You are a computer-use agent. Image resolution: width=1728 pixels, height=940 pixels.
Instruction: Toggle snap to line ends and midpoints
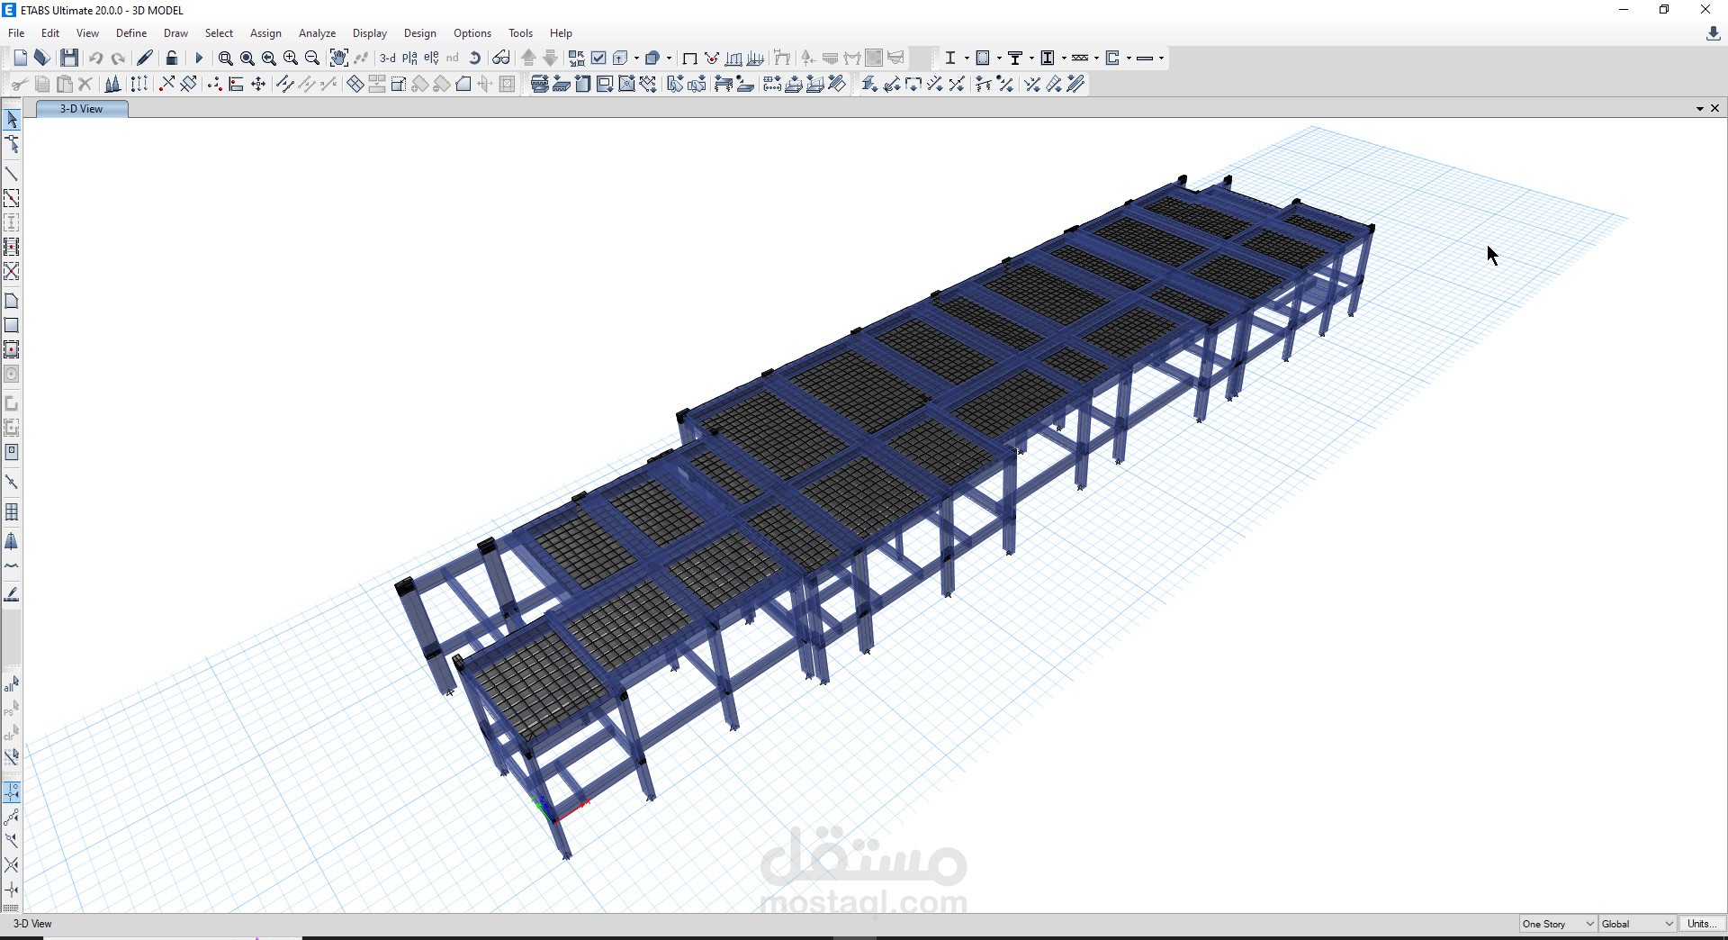[12, 817]
